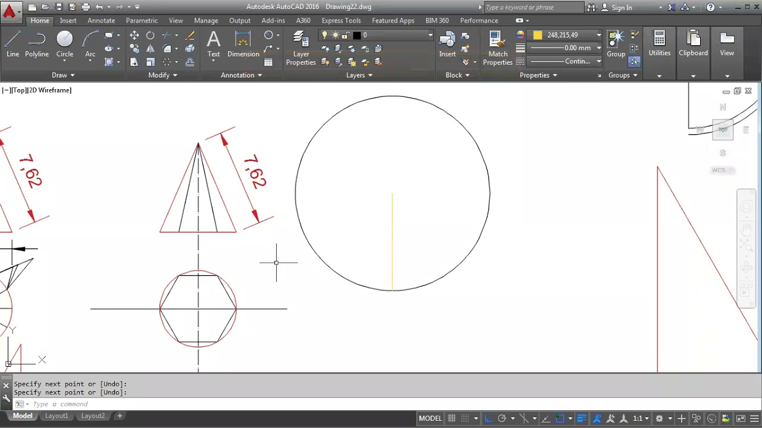Image resolution: width=762 pixels, height=428 pixels.
Task: Click the Group tool icon
Action: [x=616, y=45]
